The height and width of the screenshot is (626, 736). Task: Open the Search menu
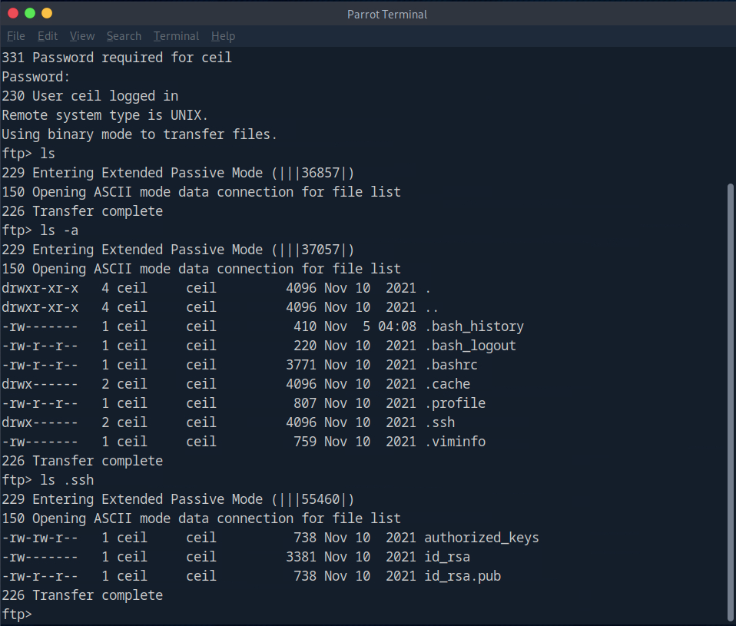(124, 36)
